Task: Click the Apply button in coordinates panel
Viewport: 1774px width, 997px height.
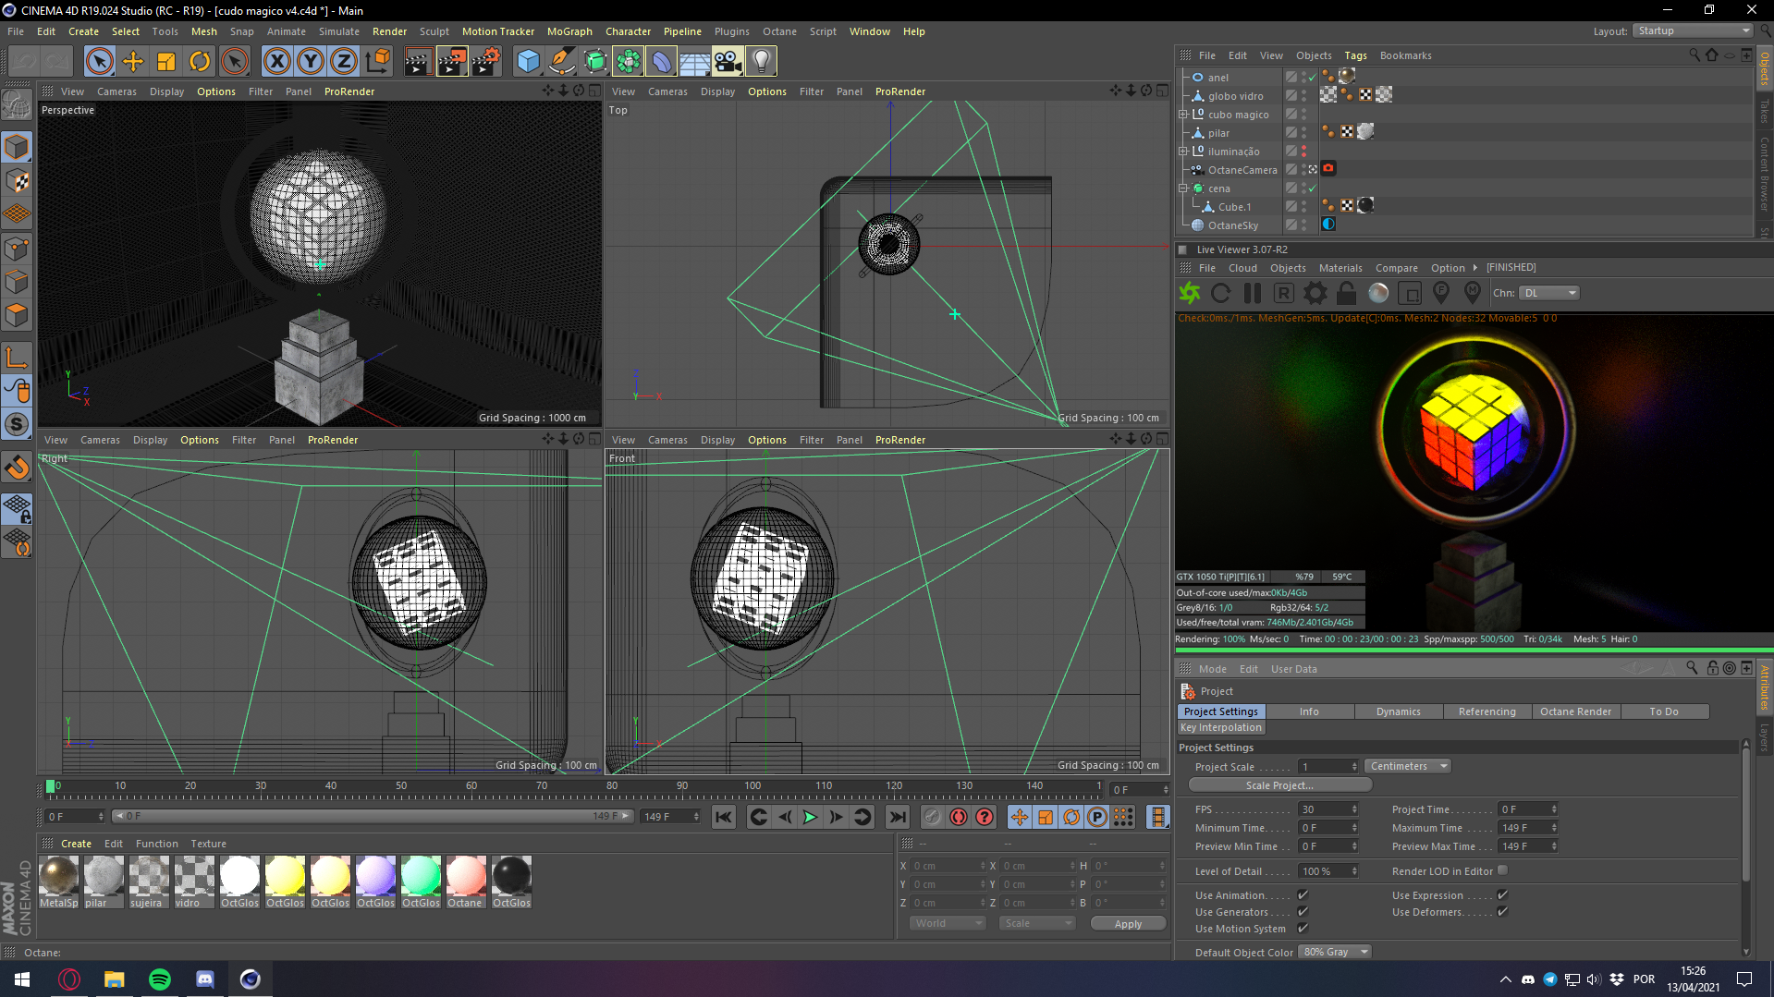Action: 1127,924
